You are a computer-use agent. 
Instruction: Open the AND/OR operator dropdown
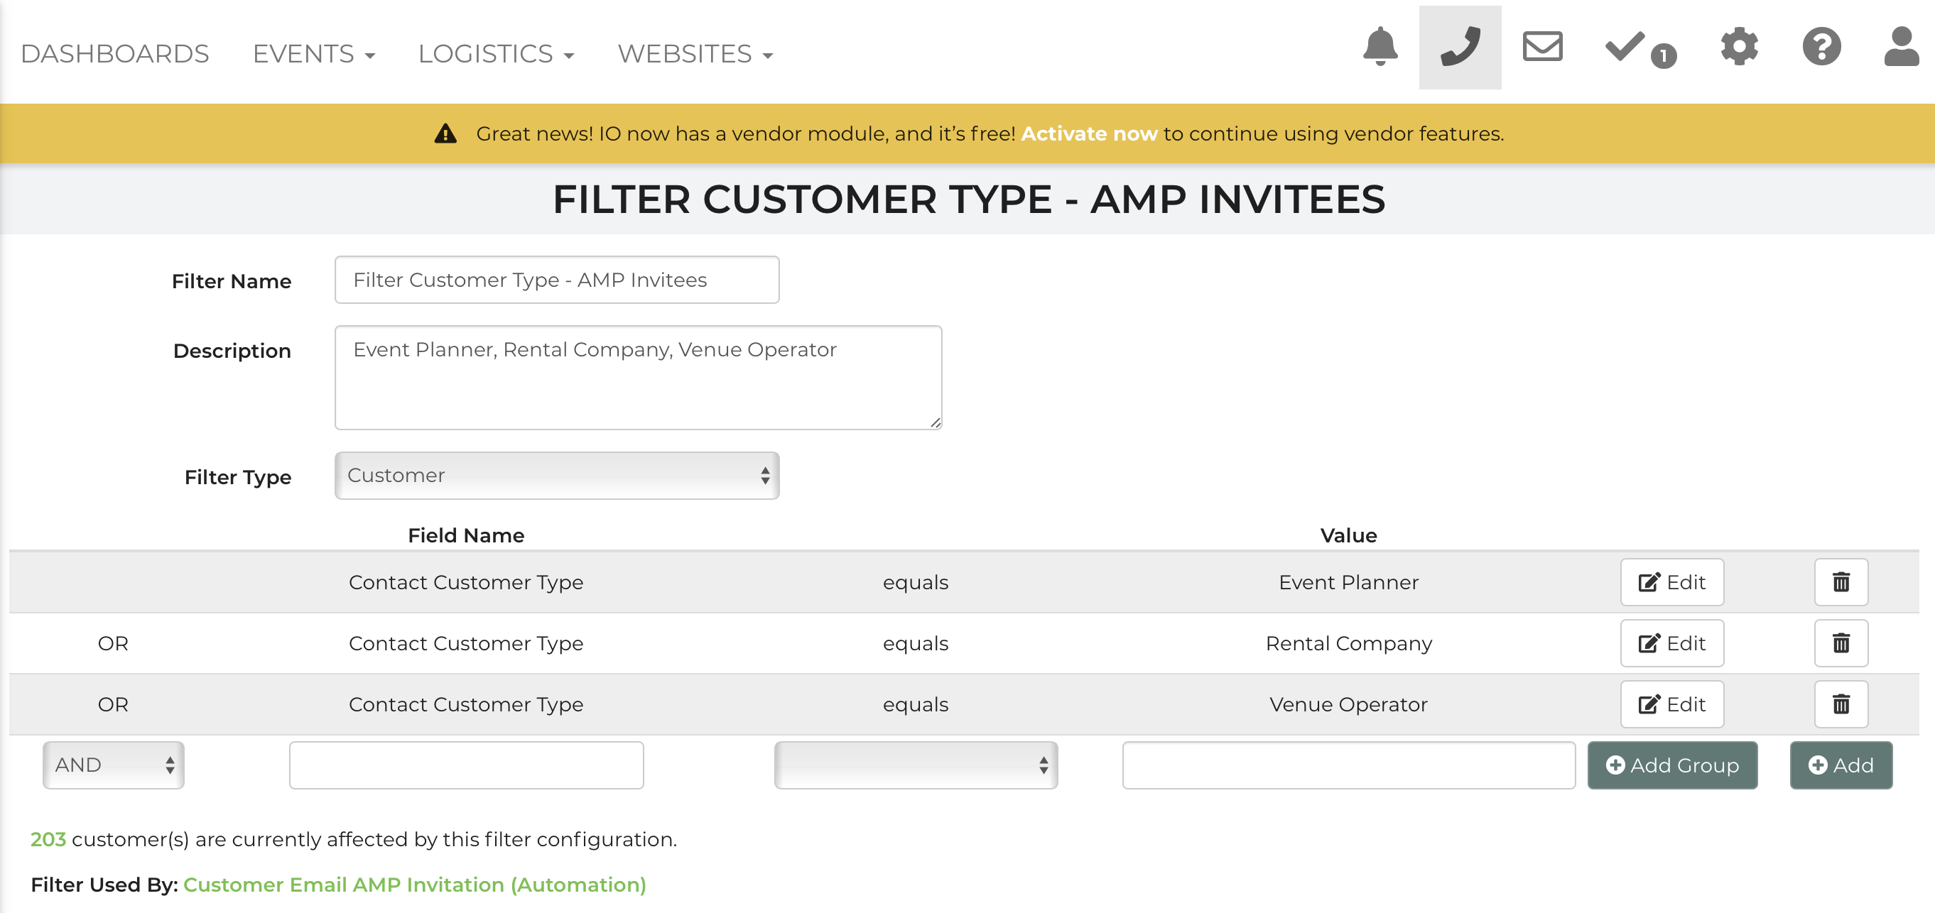114,765
